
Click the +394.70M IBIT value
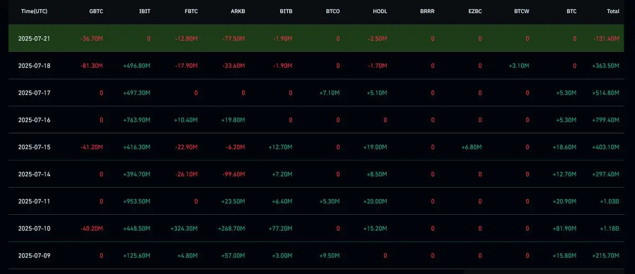pyautogui.click(x=137, y=174)
